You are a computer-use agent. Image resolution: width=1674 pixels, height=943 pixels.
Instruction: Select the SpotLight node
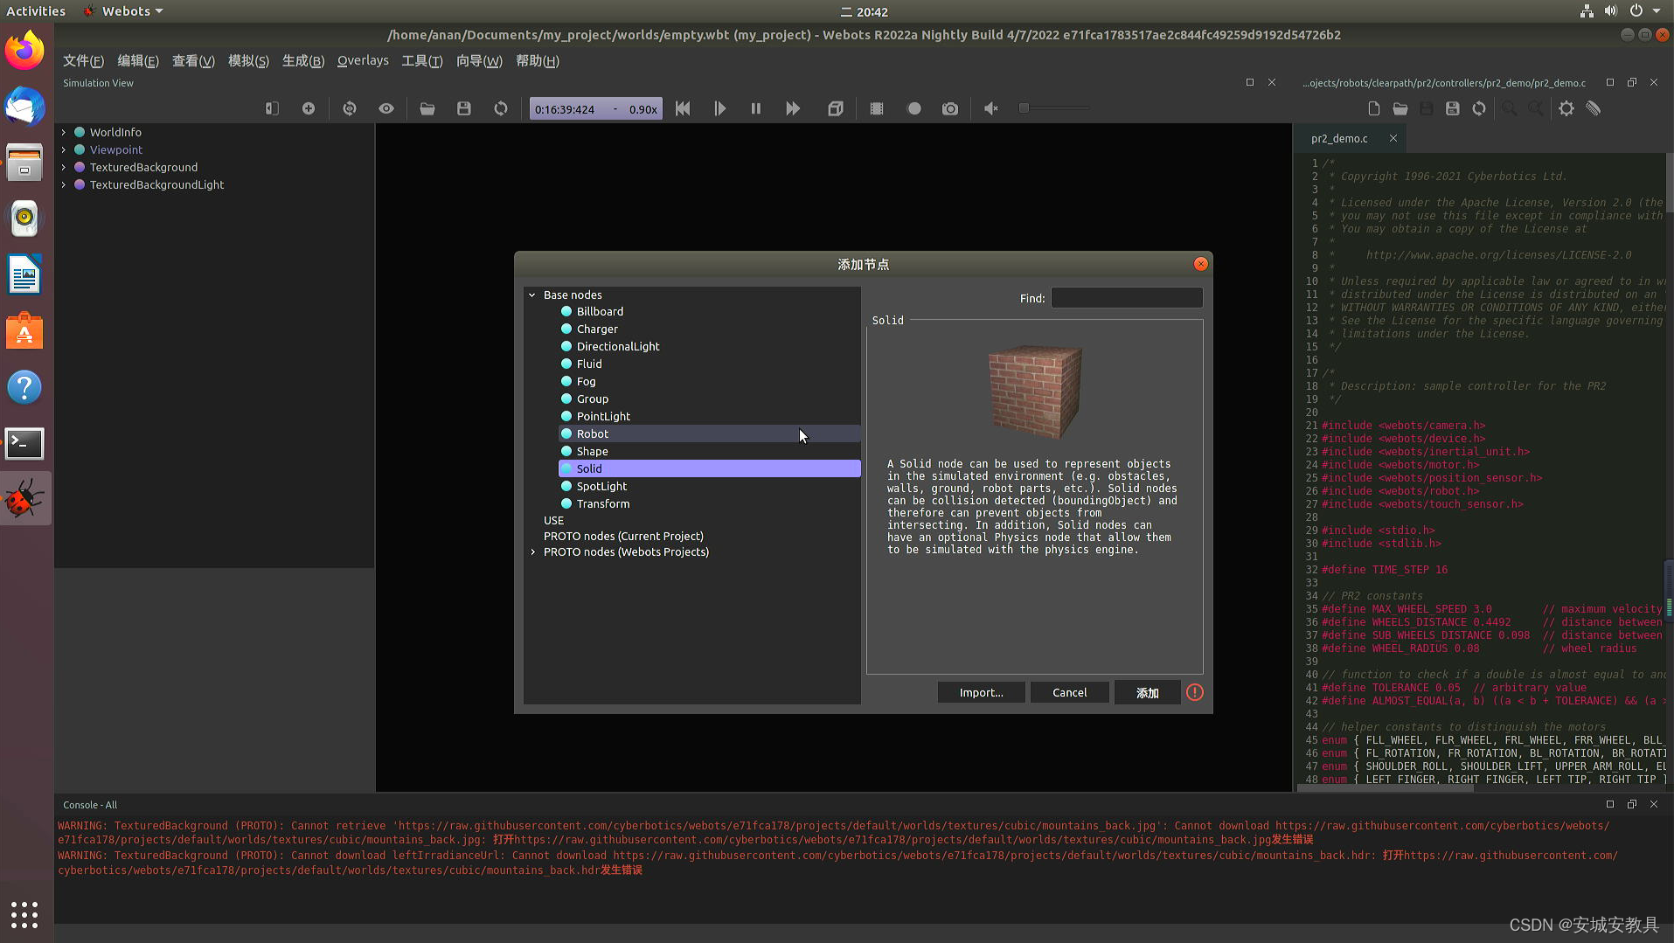pos(709,486)
